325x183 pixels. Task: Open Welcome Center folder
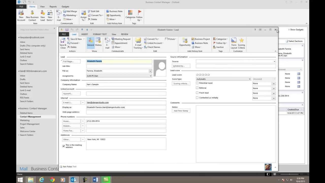coord(28,131)
